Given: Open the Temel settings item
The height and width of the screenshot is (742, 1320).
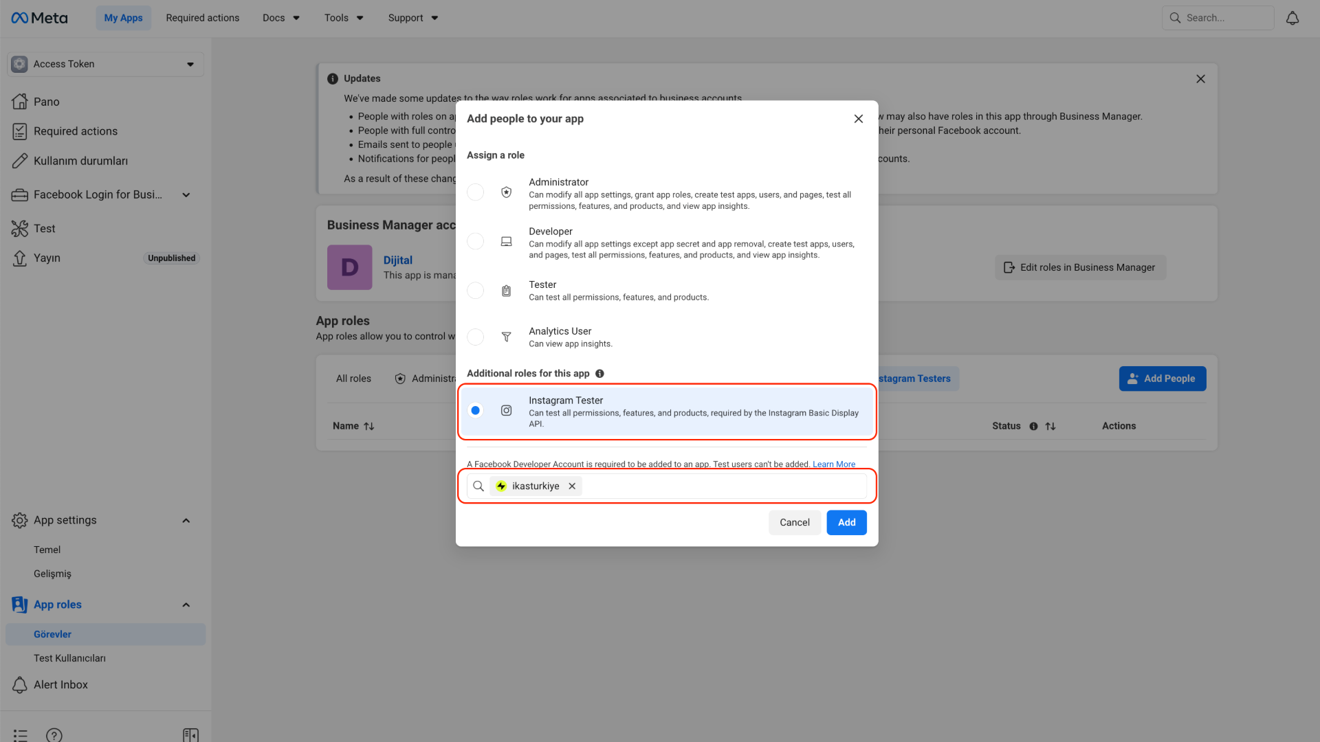Looking at the screenshot, I should tap(47, 550).
